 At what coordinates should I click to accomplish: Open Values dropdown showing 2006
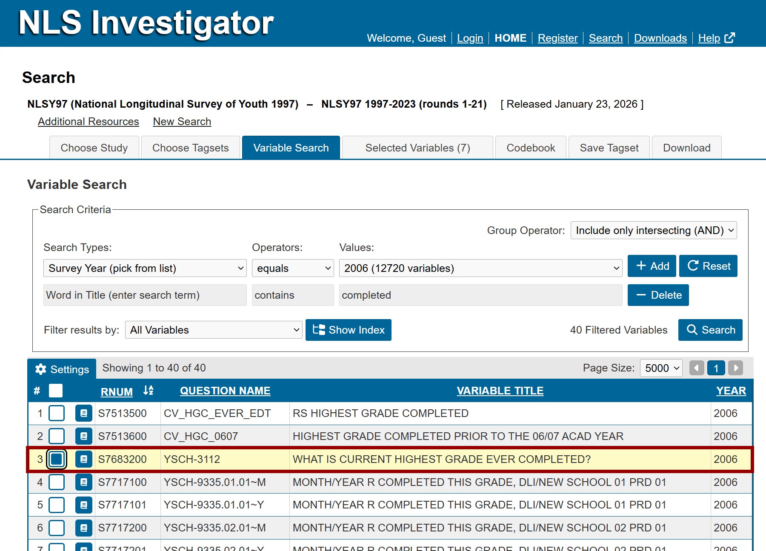(x=480, y=268)
